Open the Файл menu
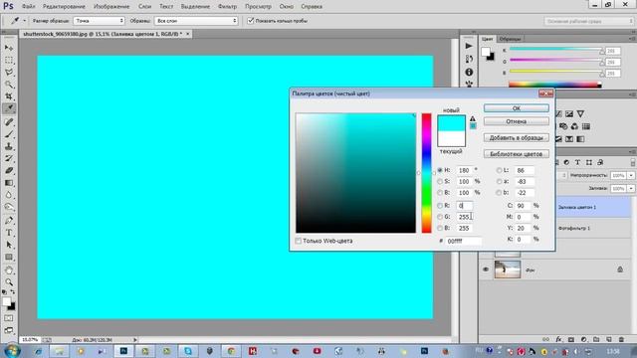637x358 pixels. (28, 7)
